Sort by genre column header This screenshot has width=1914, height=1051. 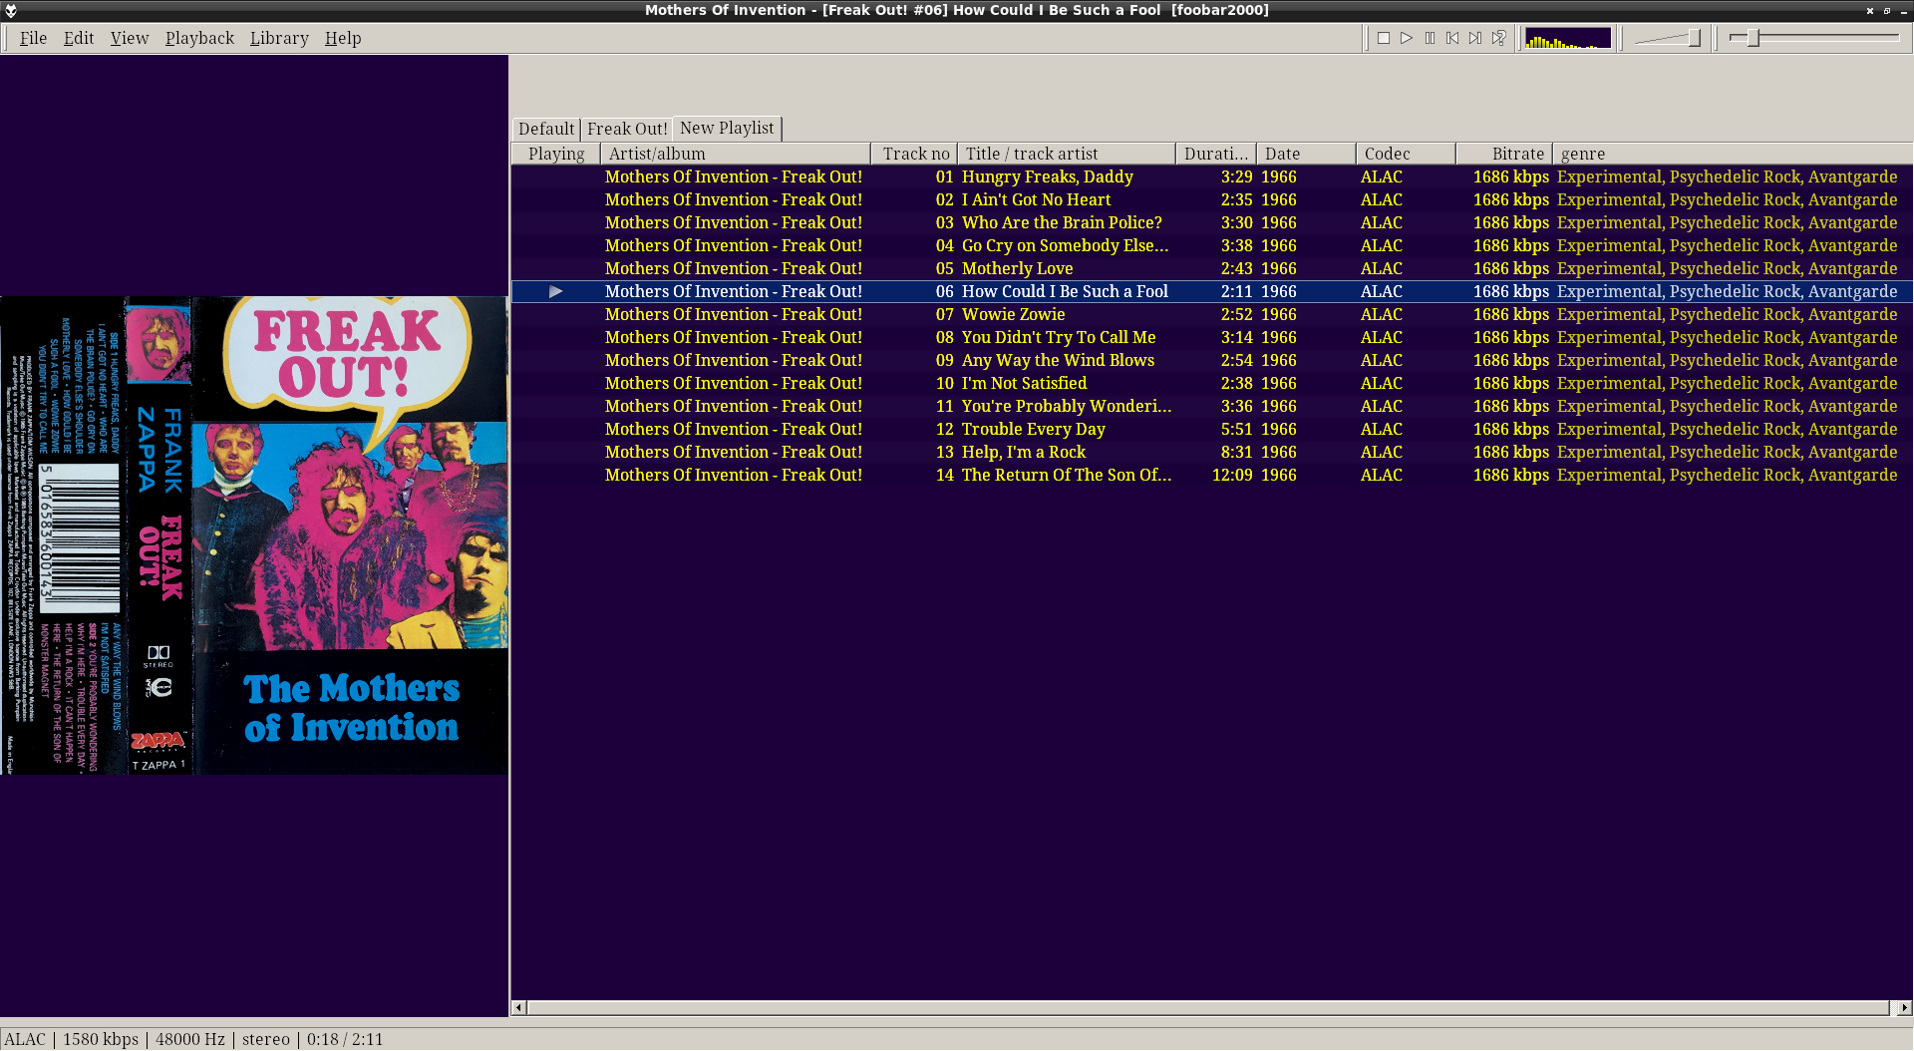(x=1733, y=154)
